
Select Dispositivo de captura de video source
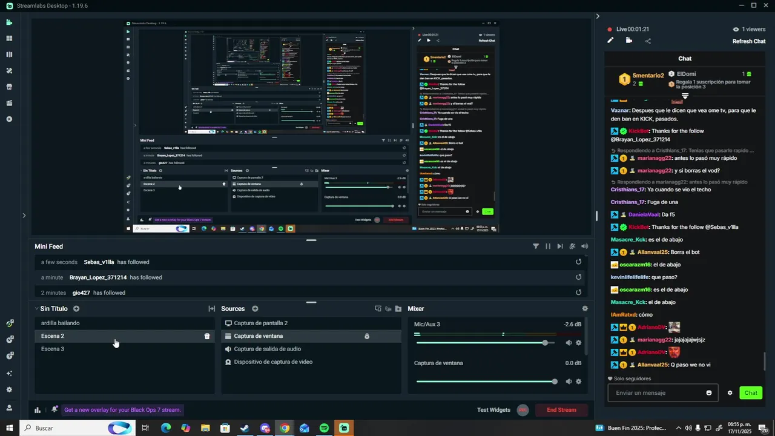pos(311,362)
